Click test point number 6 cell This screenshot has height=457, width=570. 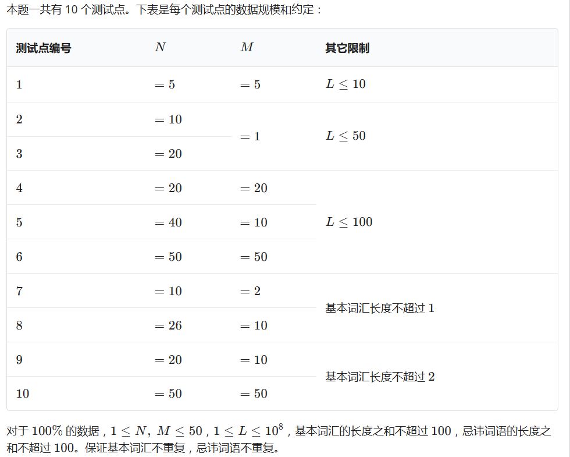19,257
